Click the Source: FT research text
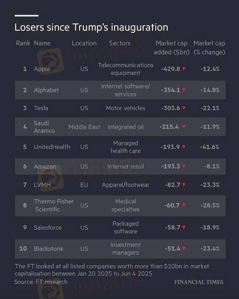This screenshot has height=299, width=239. pyautogui.click(x=41, y=282)
